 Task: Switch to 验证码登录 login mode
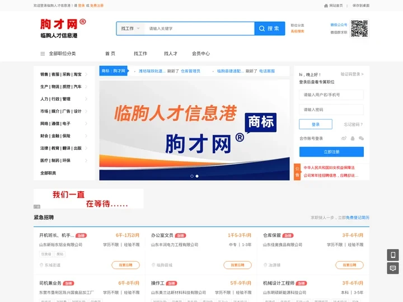click(x=352, y=74)
